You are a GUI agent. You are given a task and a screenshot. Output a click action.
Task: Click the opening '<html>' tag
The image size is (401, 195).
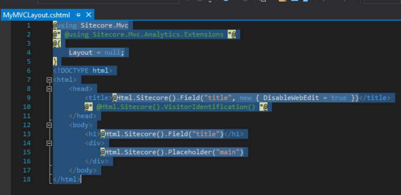tap(64, 80)
